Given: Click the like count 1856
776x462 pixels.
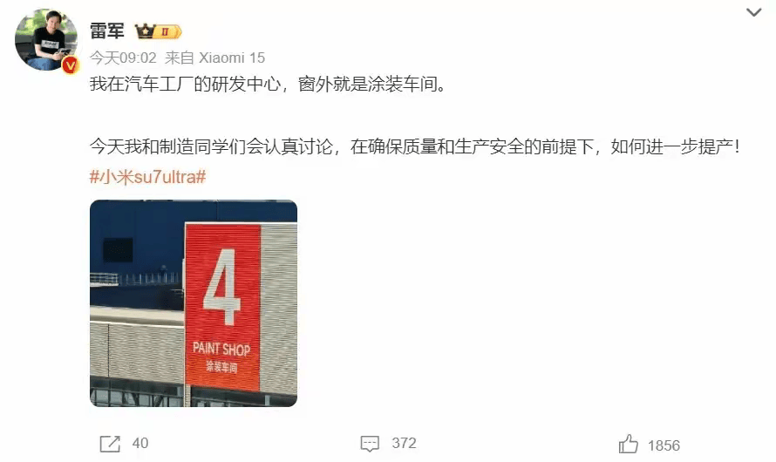Looking at the screenshot, I should pos(664,445).
